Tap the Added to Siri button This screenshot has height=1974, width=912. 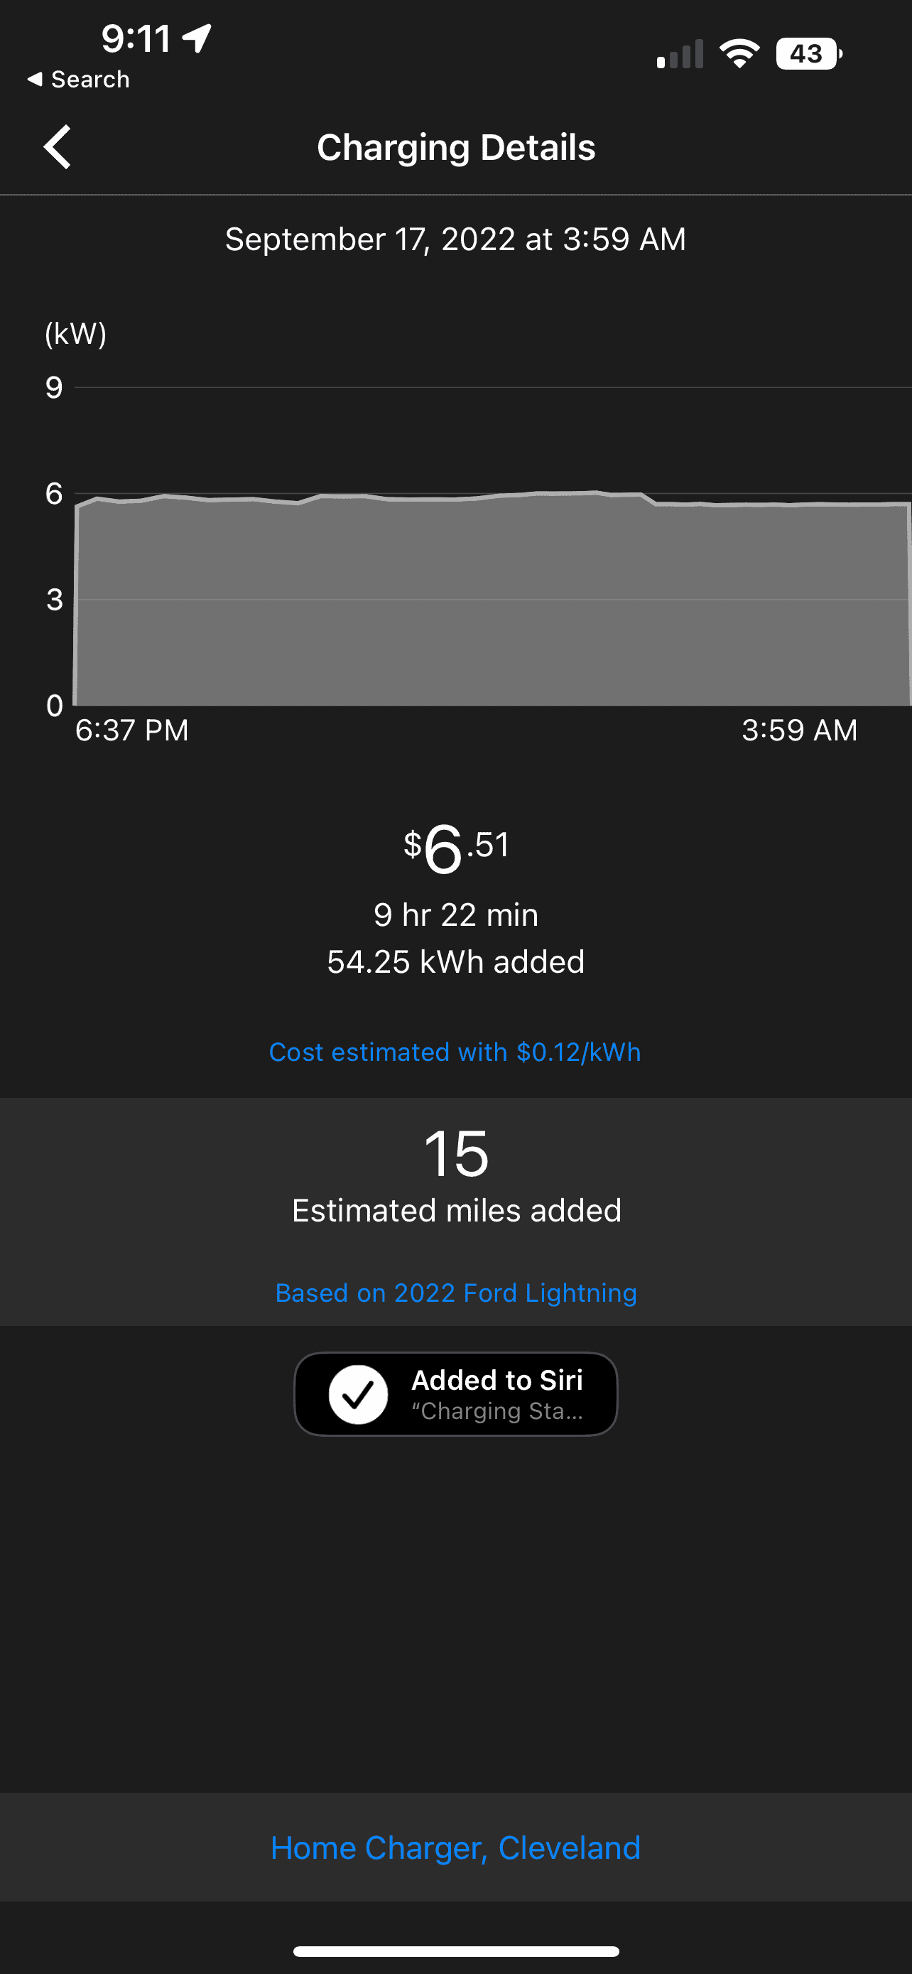pos(455,1394)
